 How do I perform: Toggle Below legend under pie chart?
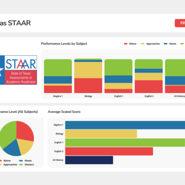point(5,160)
